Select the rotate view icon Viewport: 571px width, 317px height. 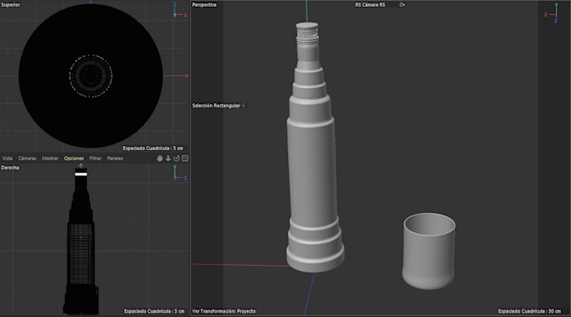pyautogui.click(x=176, y=158)
